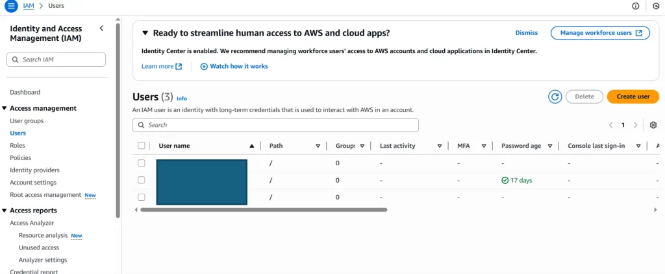Collapse the Identity Center banner triangle
Viewport: 665px width, 274px height.
pyautogui.click(x=145, y=33)
